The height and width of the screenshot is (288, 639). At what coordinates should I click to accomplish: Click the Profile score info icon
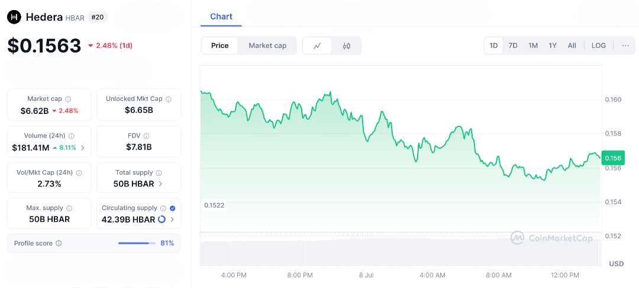pyautogui.click(x=59, y=243)
